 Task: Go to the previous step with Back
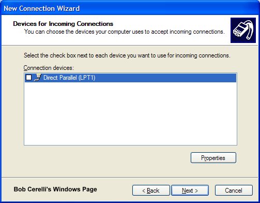point(151,191)
